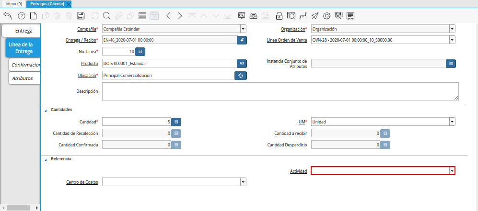Open zoom across folder-magnifier icon
478x211 pixels.
tap(291, 16)
